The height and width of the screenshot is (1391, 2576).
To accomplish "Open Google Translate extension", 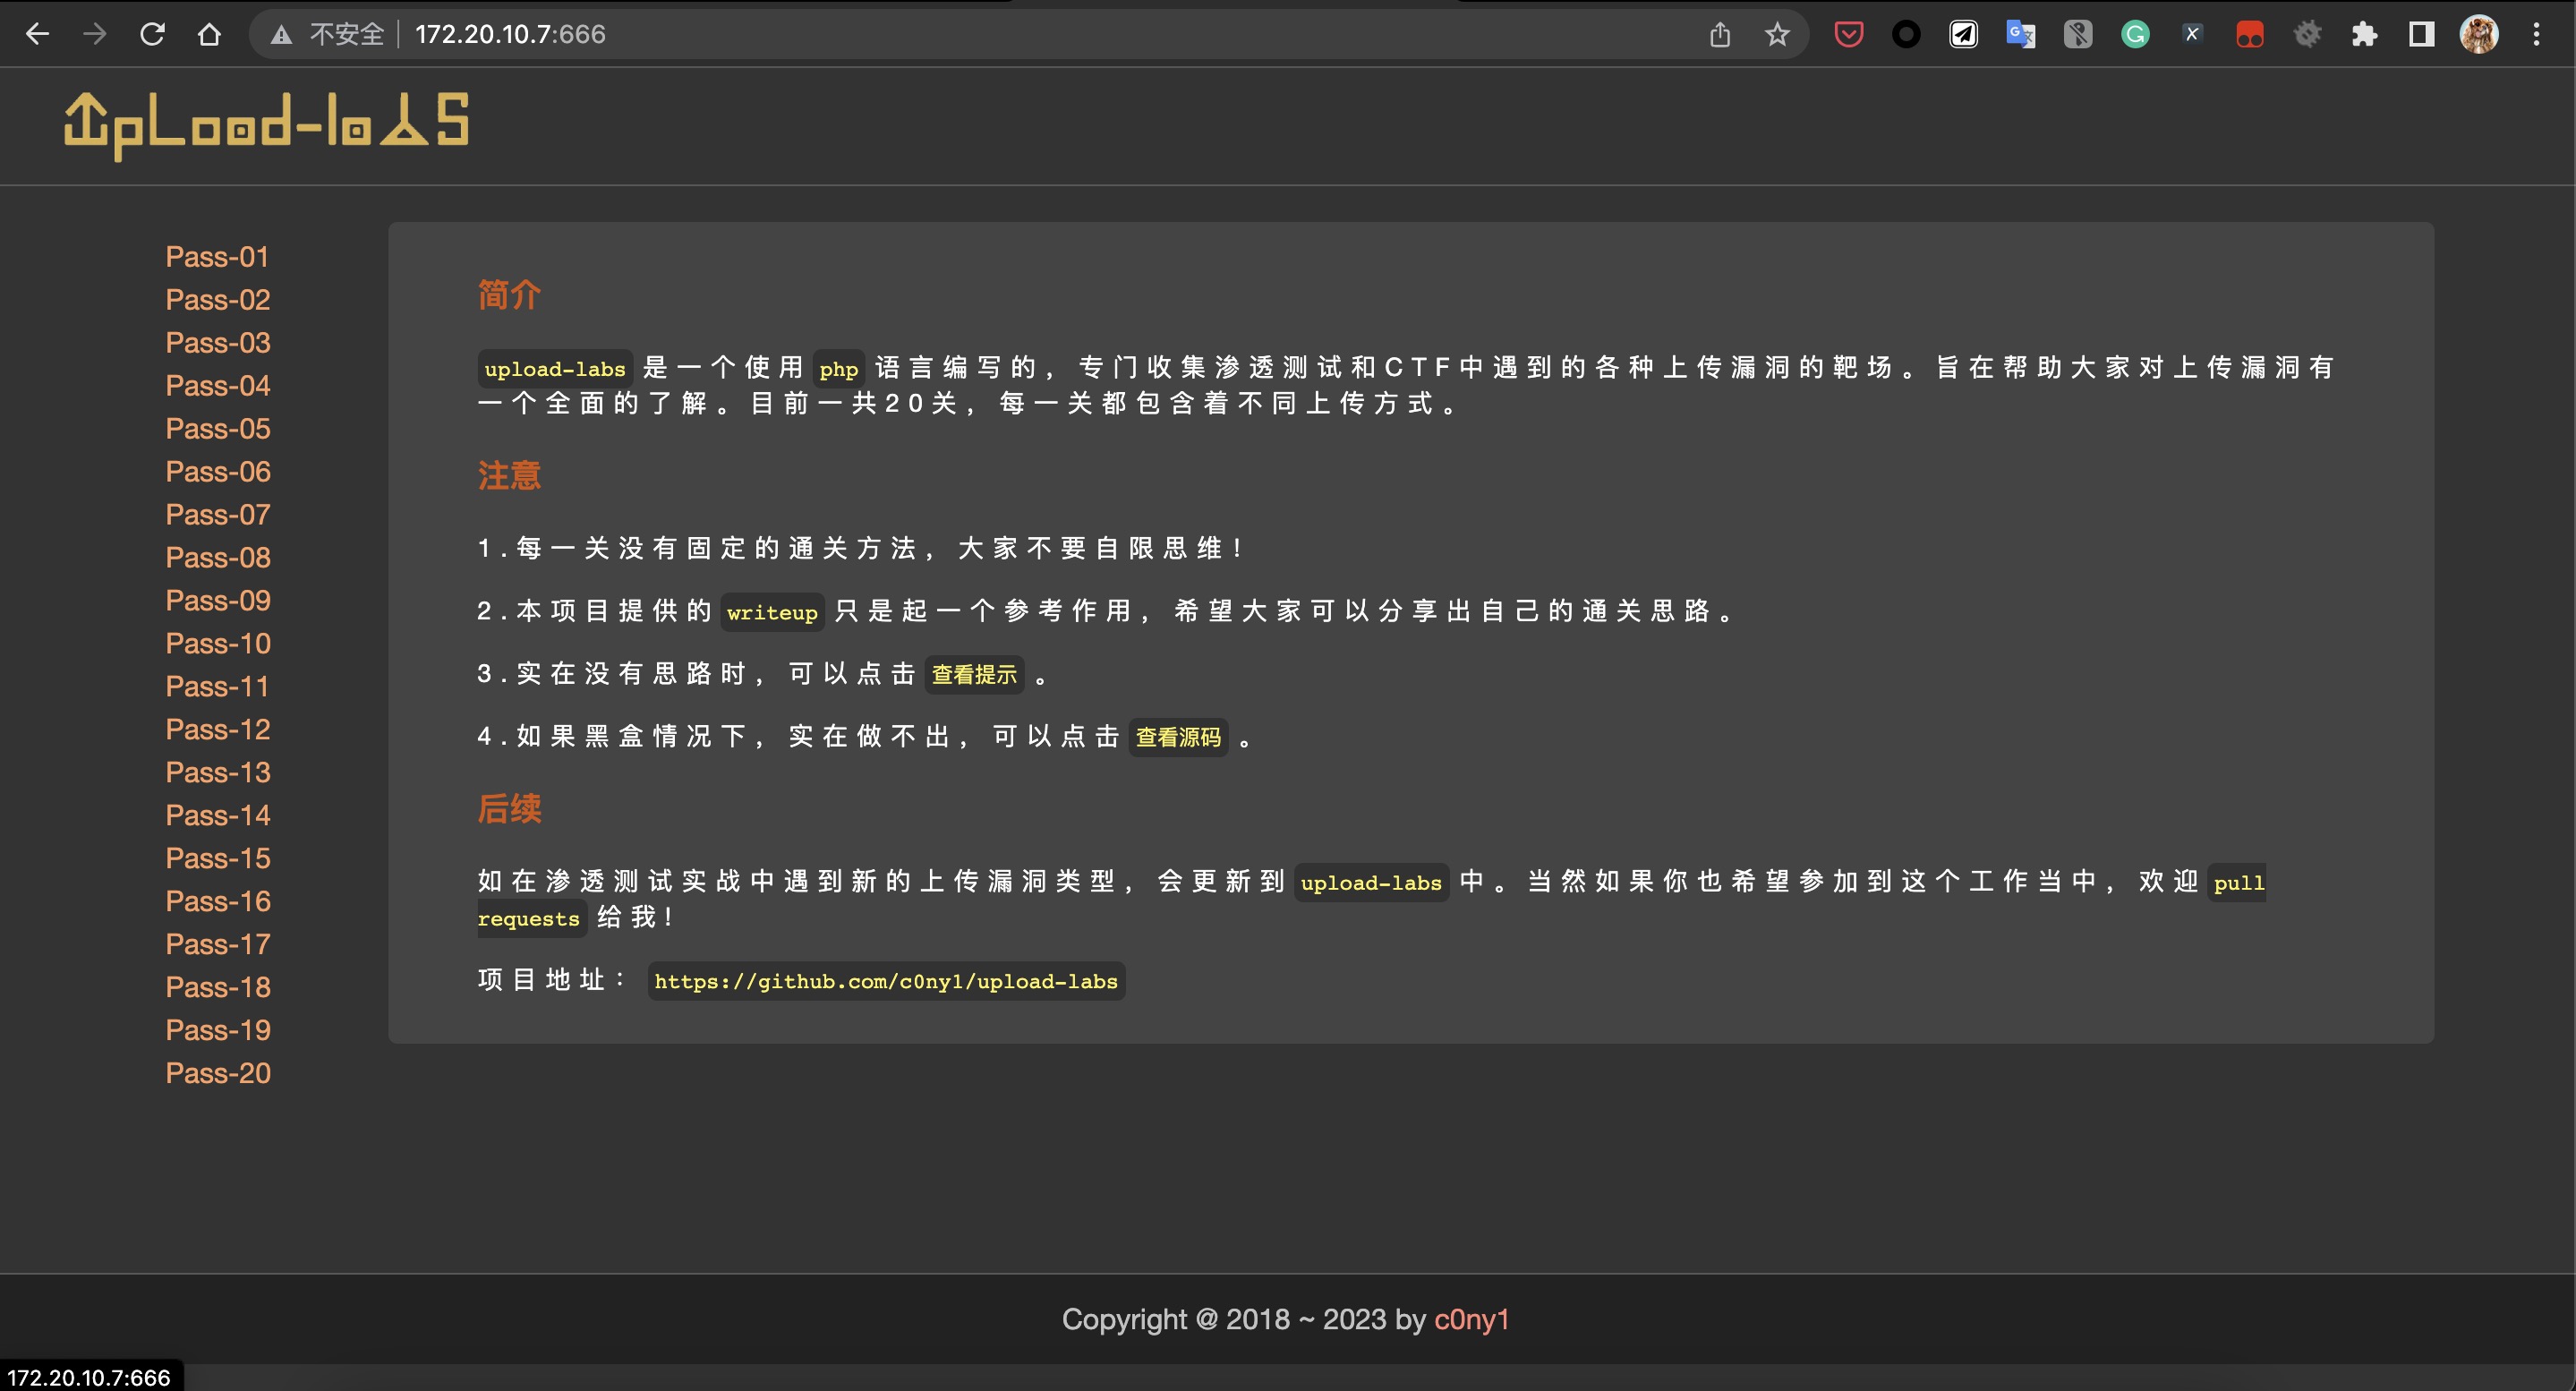I will pos(2020,35).
